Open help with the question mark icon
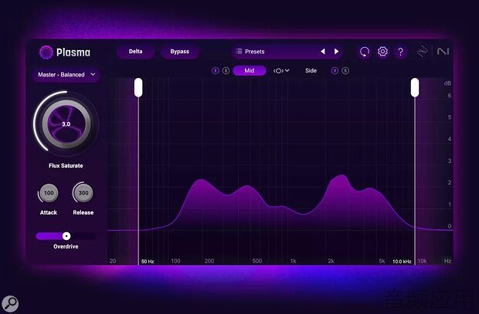Image resolution: width=479 pixels, height=314 pixels. coord(400,52)
